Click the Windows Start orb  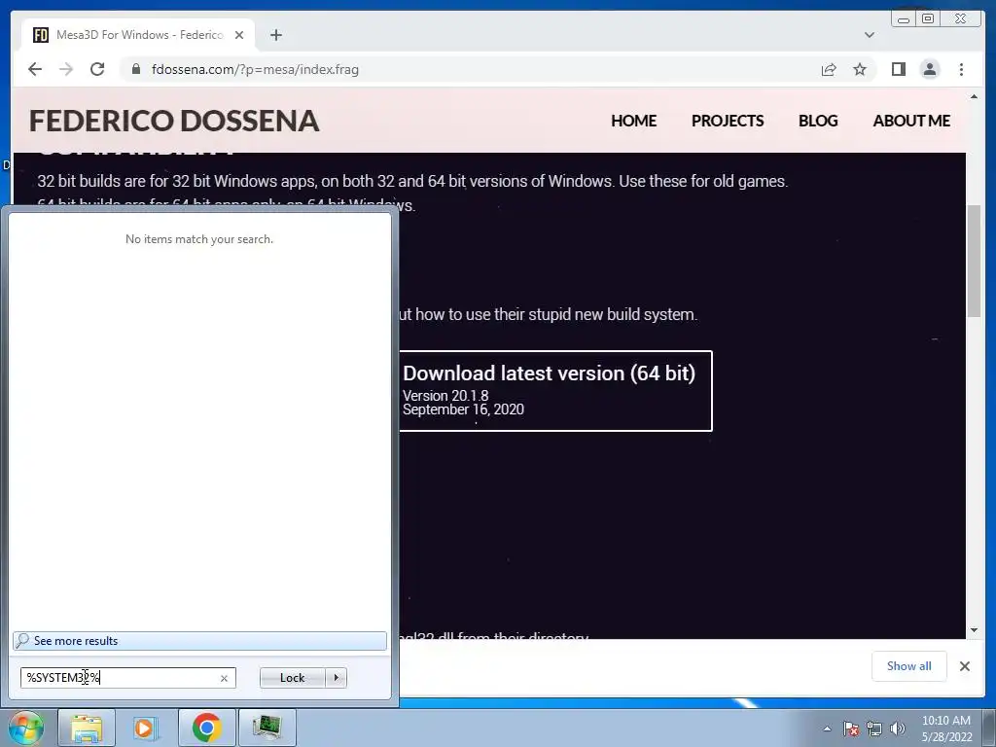[x=25, y=728]
